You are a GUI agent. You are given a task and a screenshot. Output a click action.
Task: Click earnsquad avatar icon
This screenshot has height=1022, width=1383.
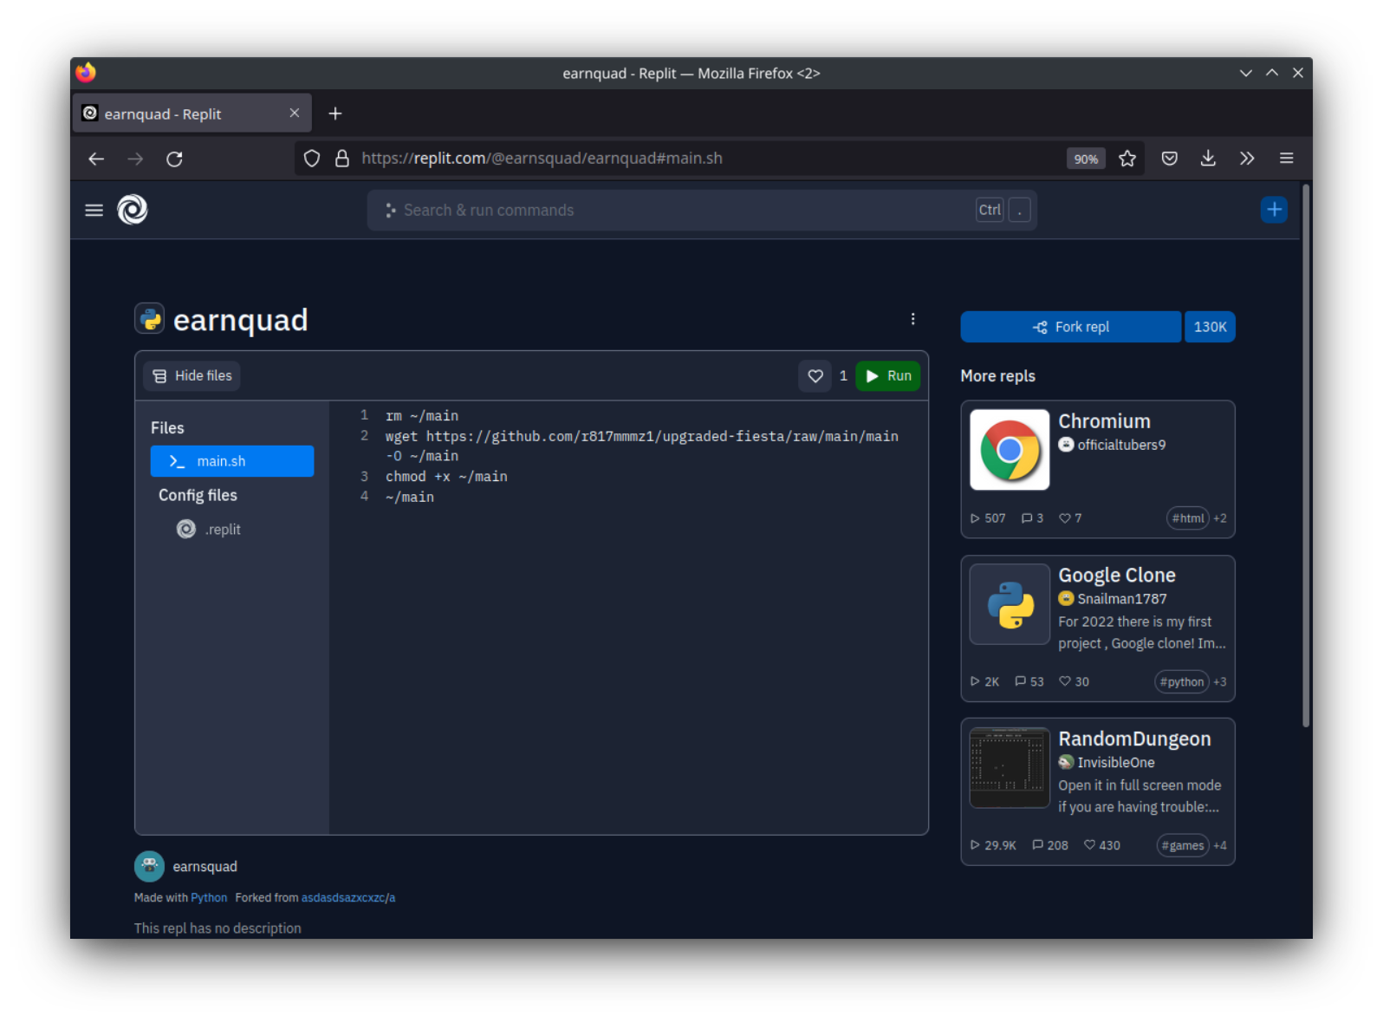149,866
